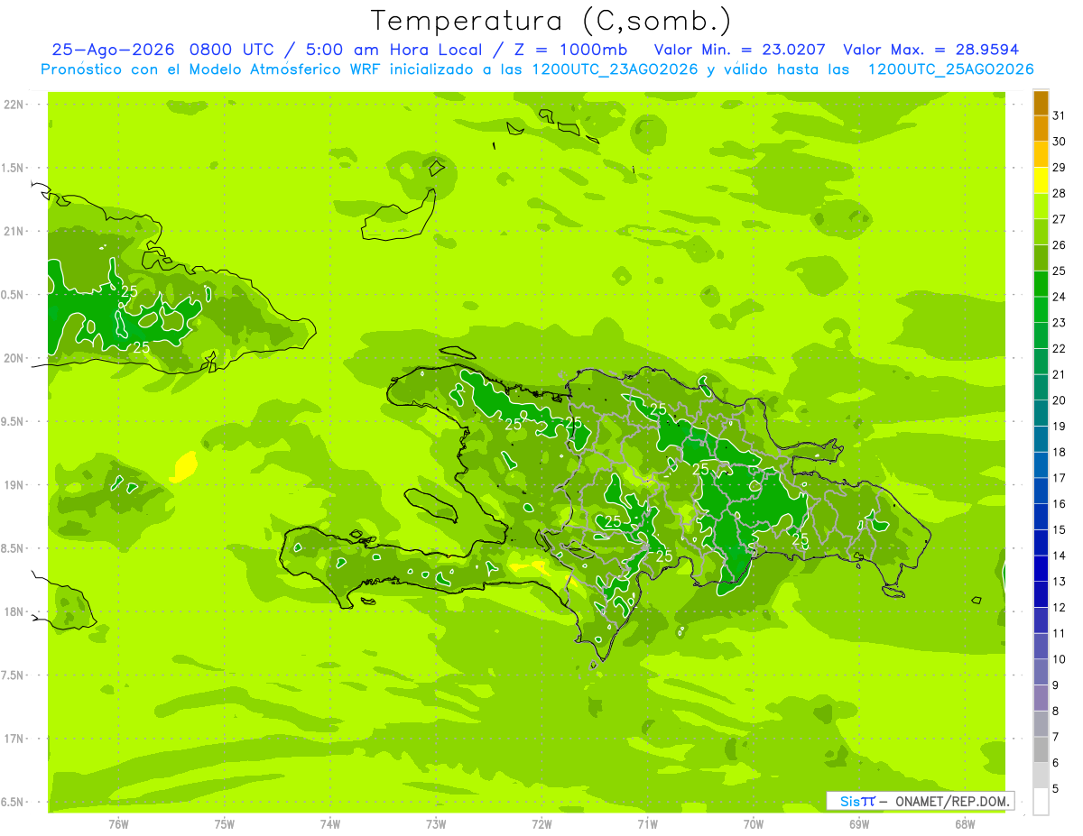Click the '72W' longitude axis label
1083x836 pixels.
point(541,823)
